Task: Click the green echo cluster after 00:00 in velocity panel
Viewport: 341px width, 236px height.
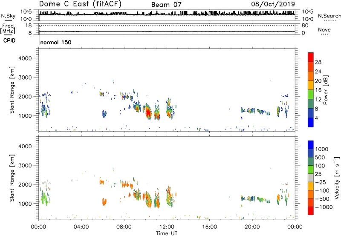Action: (x=45, y=198)
